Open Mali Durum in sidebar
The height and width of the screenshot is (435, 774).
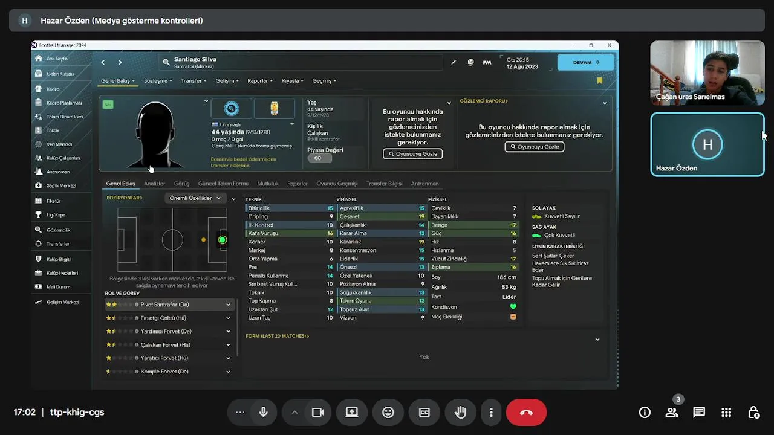click(x=59, y=287)
